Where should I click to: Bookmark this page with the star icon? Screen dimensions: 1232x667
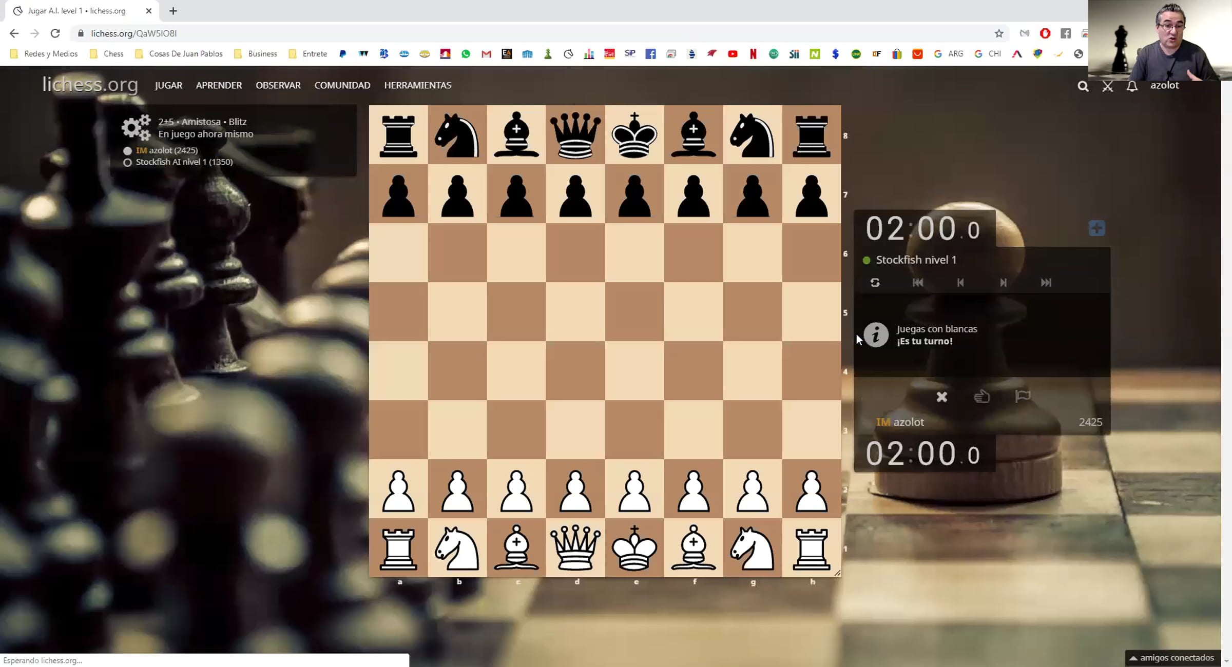point(998,33)
